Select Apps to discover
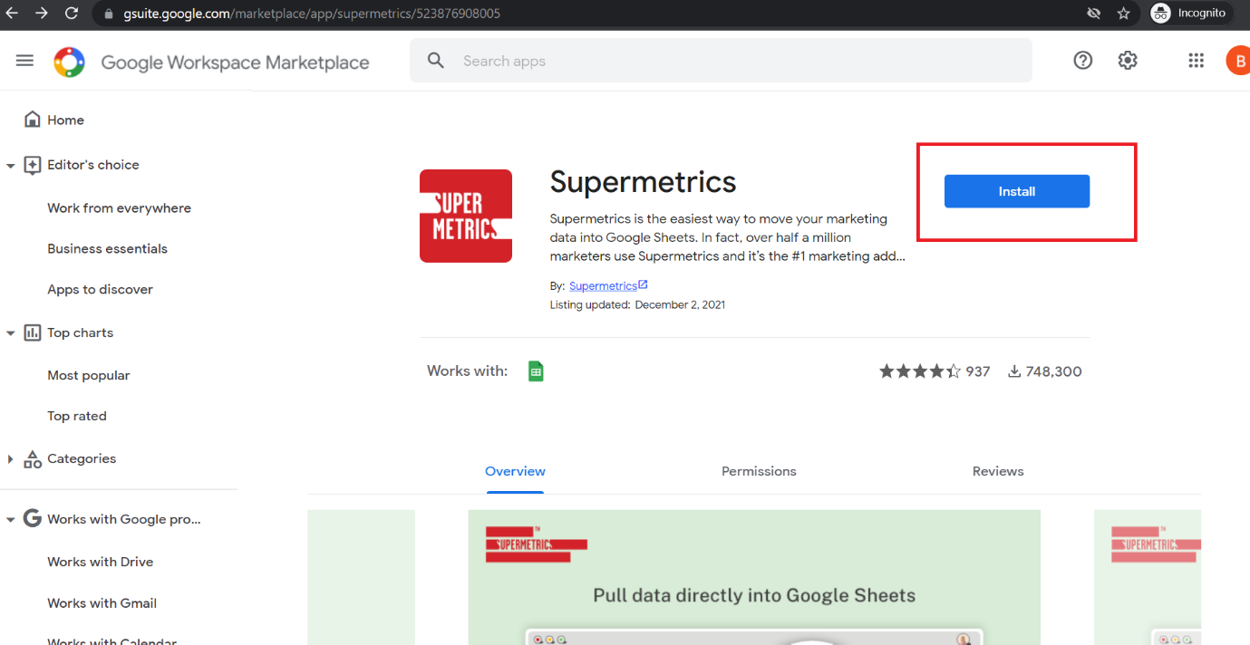Screen dimensions: 1250x645 [x=100, y=289]
